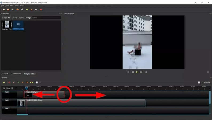
Task: Click the Play button under video preview
Action: (137, 72)
